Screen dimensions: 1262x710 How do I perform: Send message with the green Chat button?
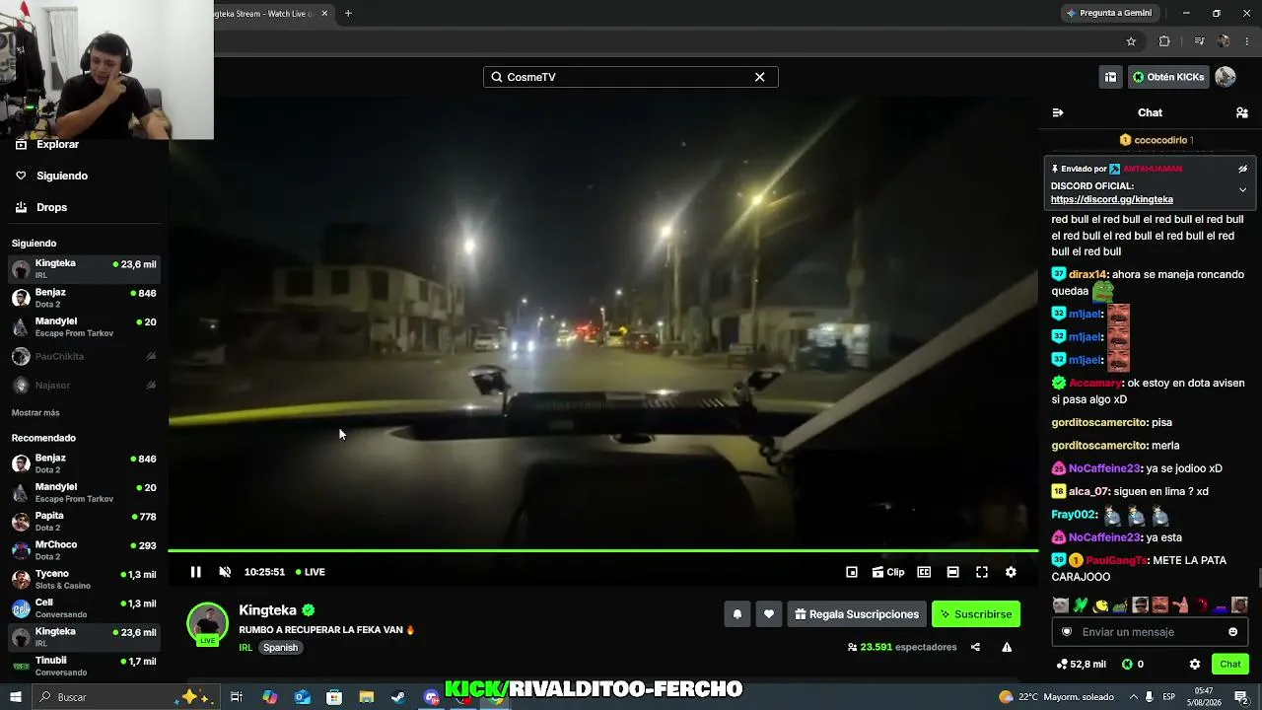[1230, 665]
